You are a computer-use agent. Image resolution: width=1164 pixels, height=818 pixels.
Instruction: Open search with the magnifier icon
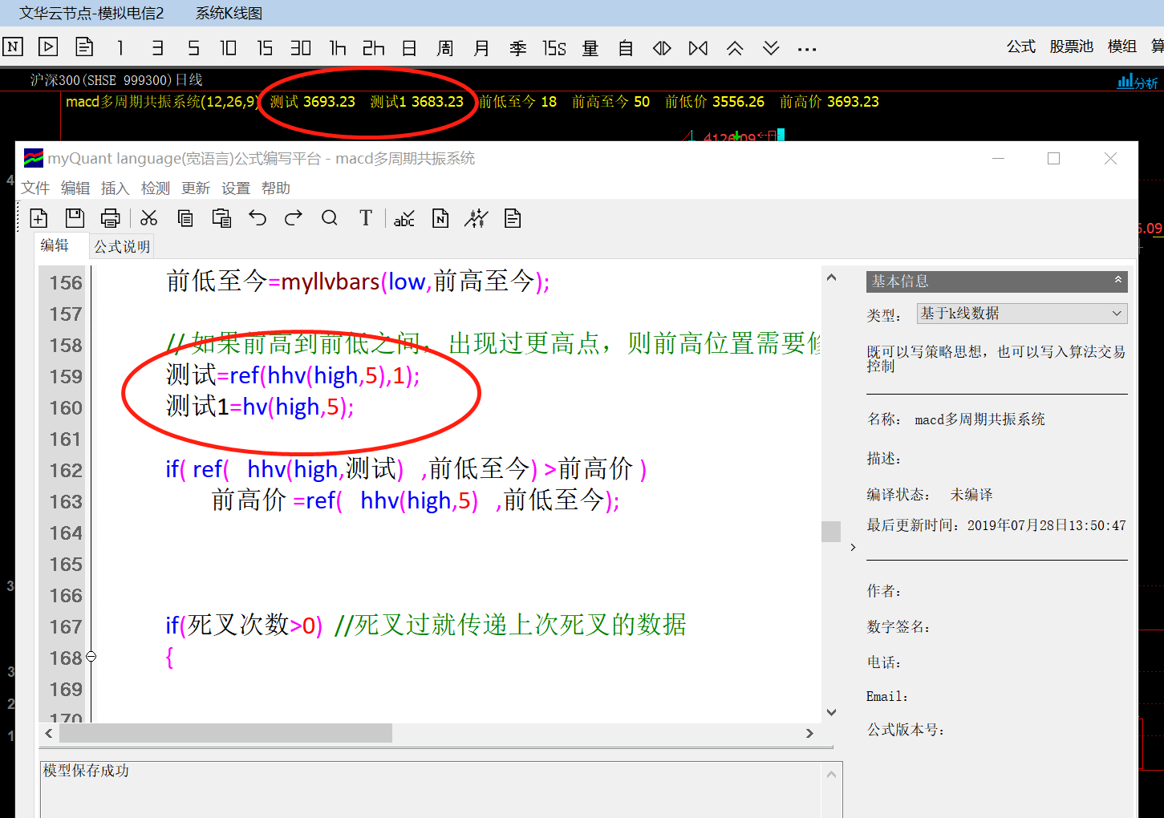[329, 218]
